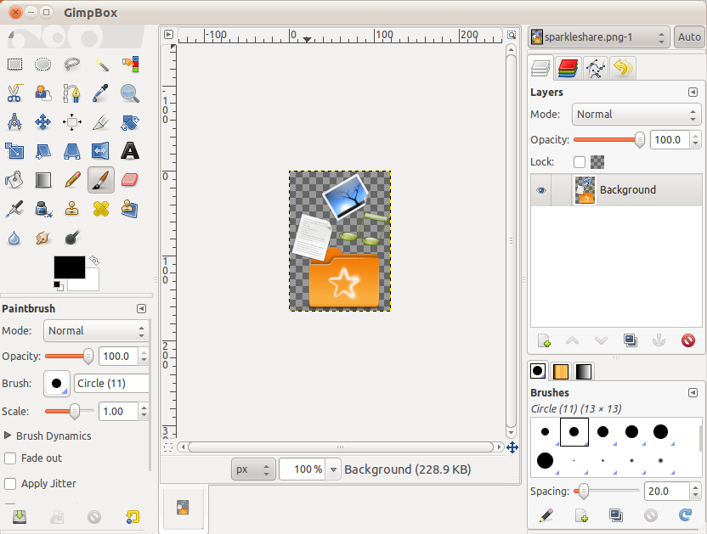
Task: Activate the Eraser tool
Action: (x=129, y=179)
